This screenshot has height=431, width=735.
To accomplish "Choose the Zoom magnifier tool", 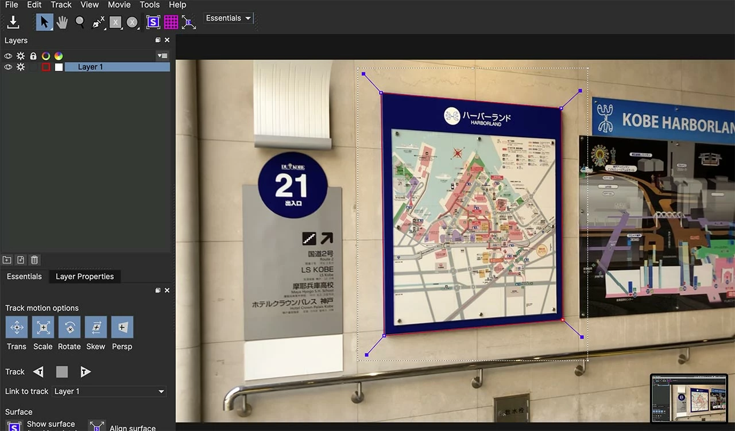I will 80,22.
